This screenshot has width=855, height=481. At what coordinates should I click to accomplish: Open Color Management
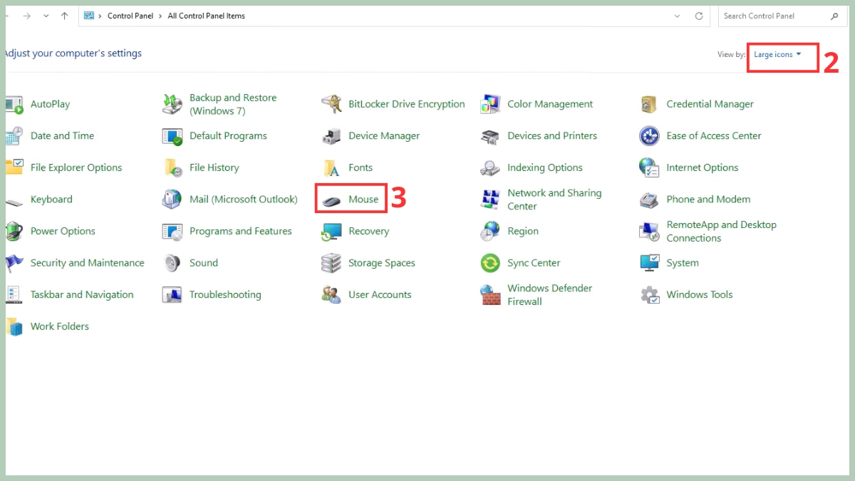click(550, 103)
